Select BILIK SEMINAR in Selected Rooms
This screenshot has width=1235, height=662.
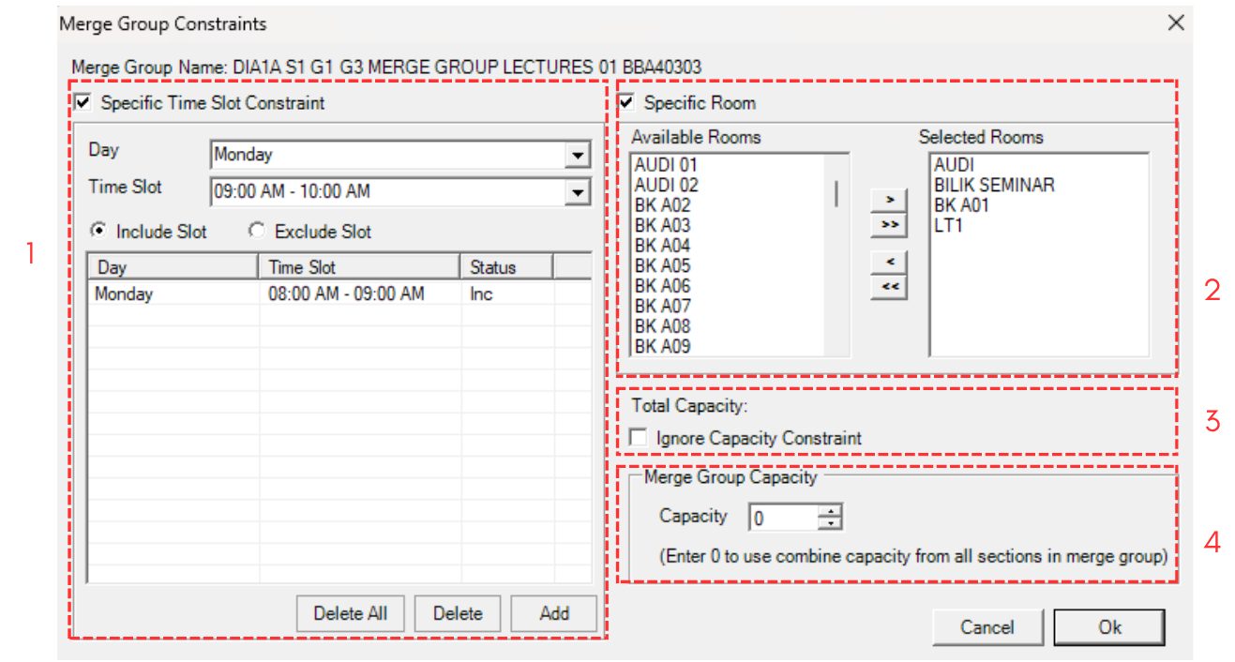point(994,185)
